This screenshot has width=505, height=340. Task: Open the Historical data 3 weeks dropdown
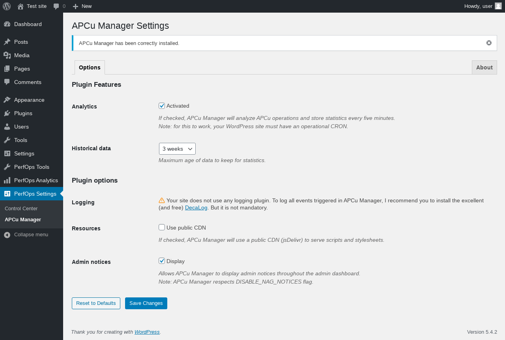click(177, 149)
